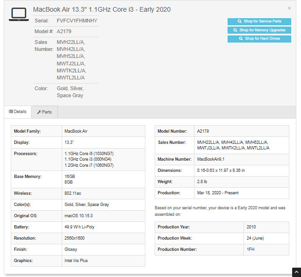Click the MacBook Air 13.3" title heading
Viewport: 301px width, 277px height.
tap(102, 9)
